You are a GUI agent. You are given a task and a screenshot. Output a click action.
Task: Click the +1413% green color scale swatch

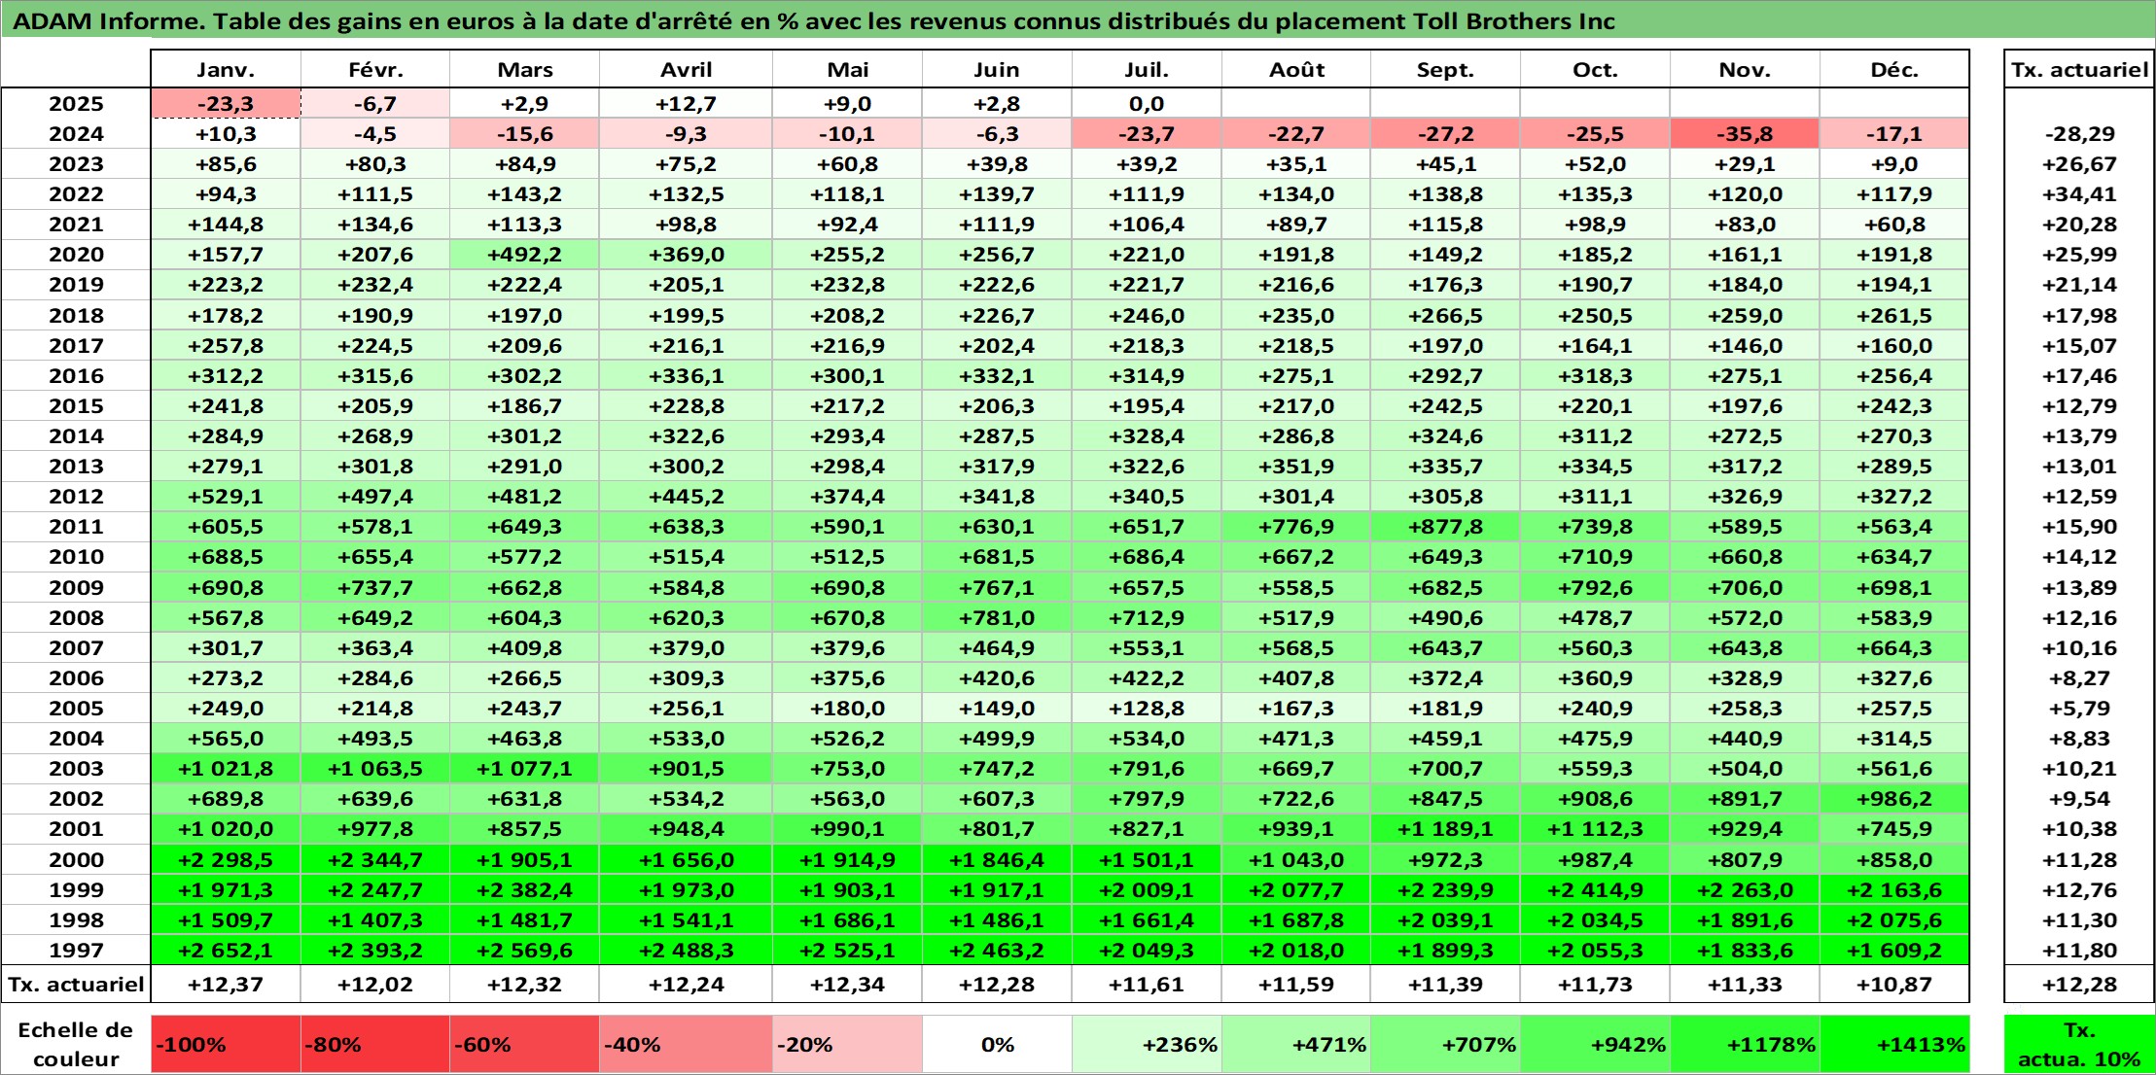[x=1894, y=1045]
